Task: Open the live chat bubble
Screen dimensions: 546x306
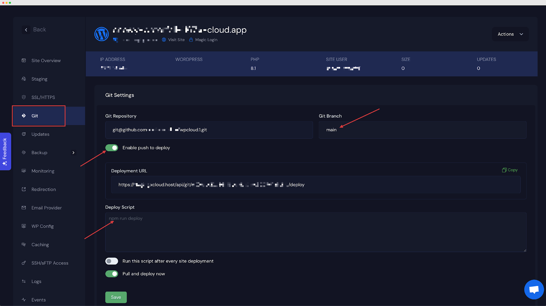Action: [534, 290]
